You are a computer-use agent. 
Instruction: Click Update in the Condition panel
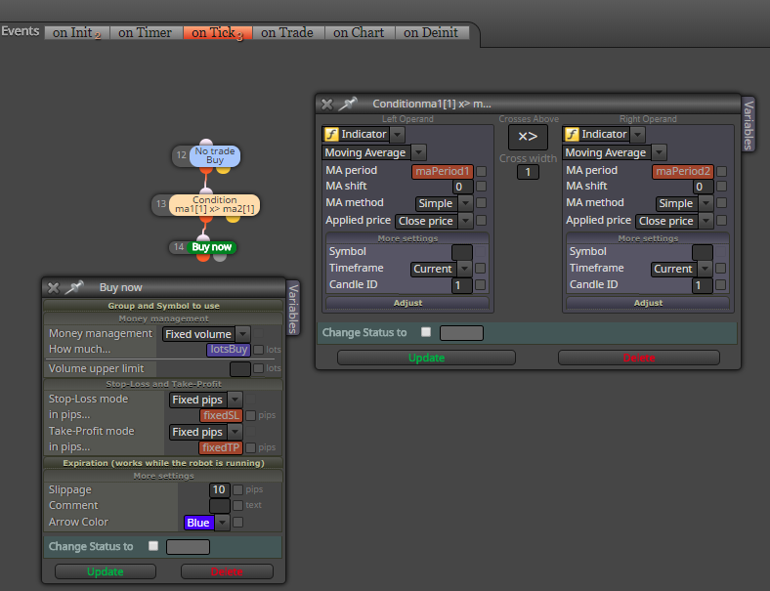click(x=426, y=358)
